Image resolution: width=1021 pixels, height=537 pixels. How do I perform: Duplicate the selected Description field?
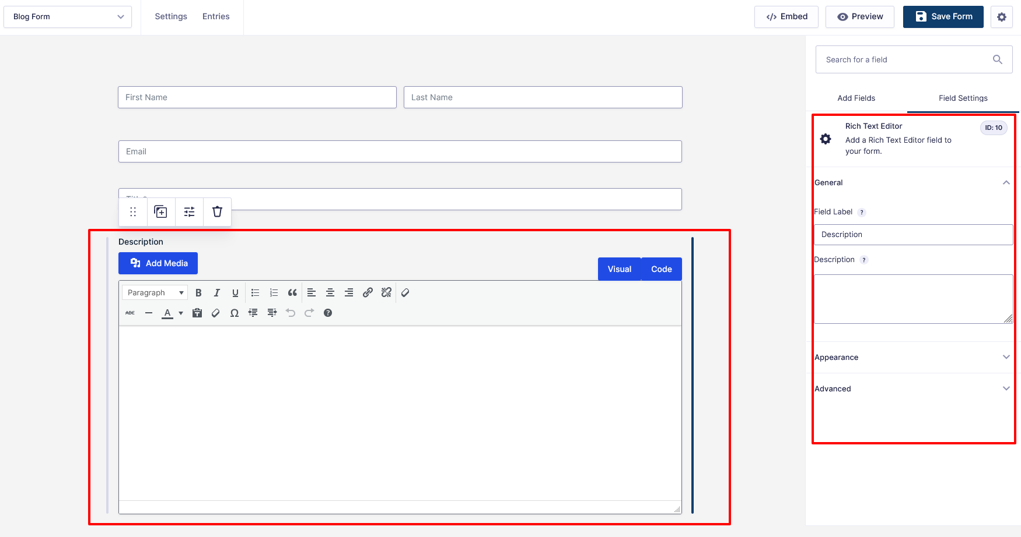pyautogui.click(x=160, y=212)
